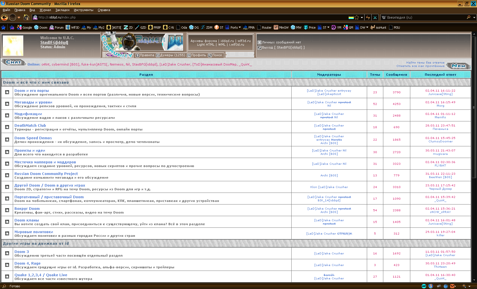Click the browser back arrow button
The image size is (477, 289).
coord(5,18)
